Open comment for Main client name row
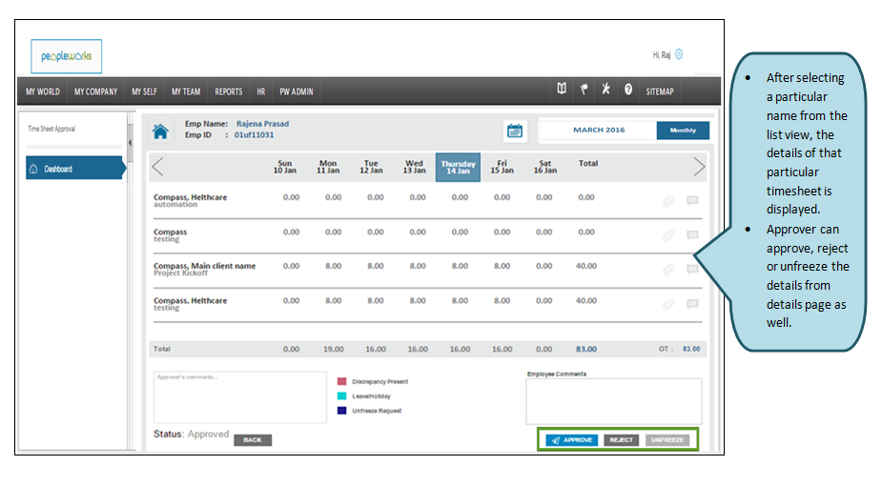Viewport: 882px width, 486px height. tap(692, 270)
